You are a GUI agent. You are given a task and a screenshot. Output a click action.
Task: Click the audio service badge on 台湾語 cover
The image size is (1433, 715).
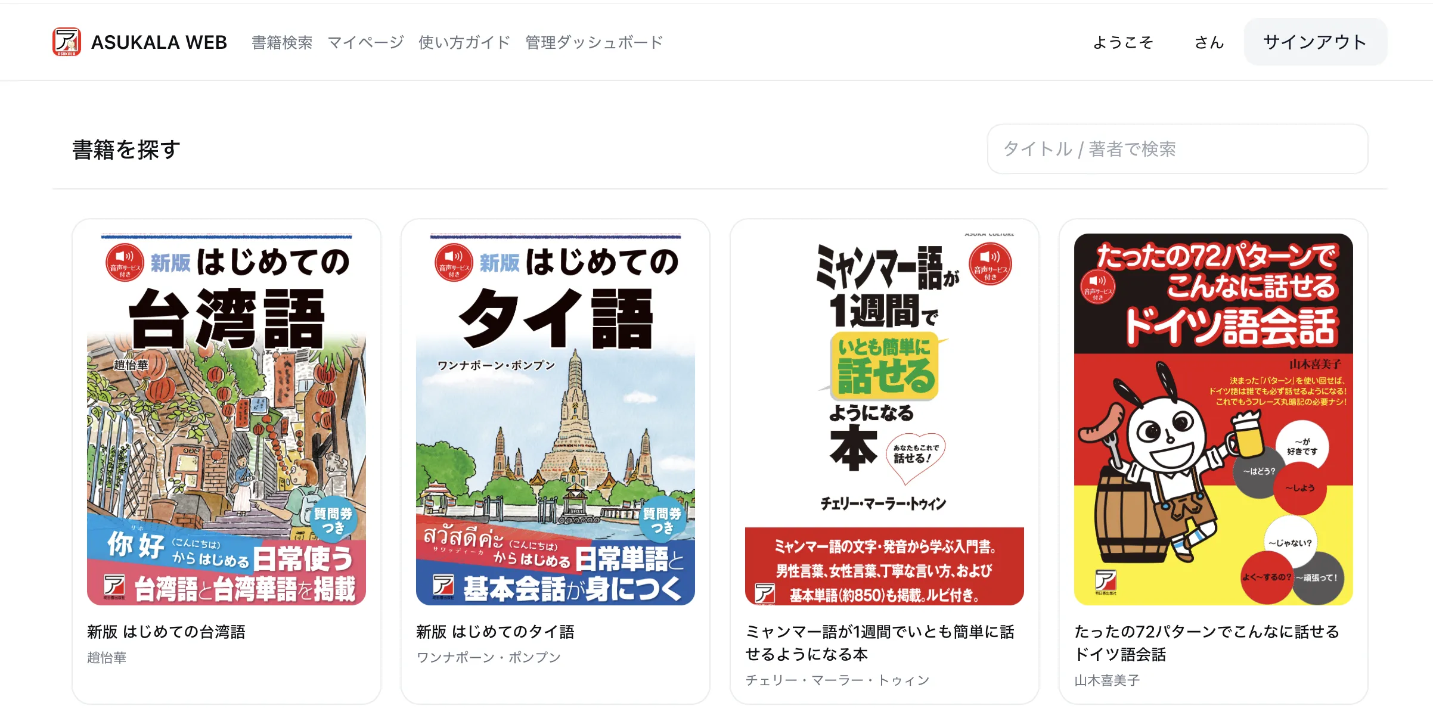[x=125, y=263]
